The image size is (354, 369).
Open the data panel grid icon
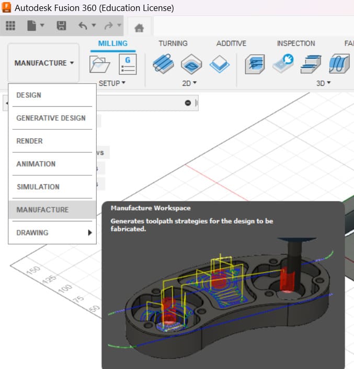[10, 26]
